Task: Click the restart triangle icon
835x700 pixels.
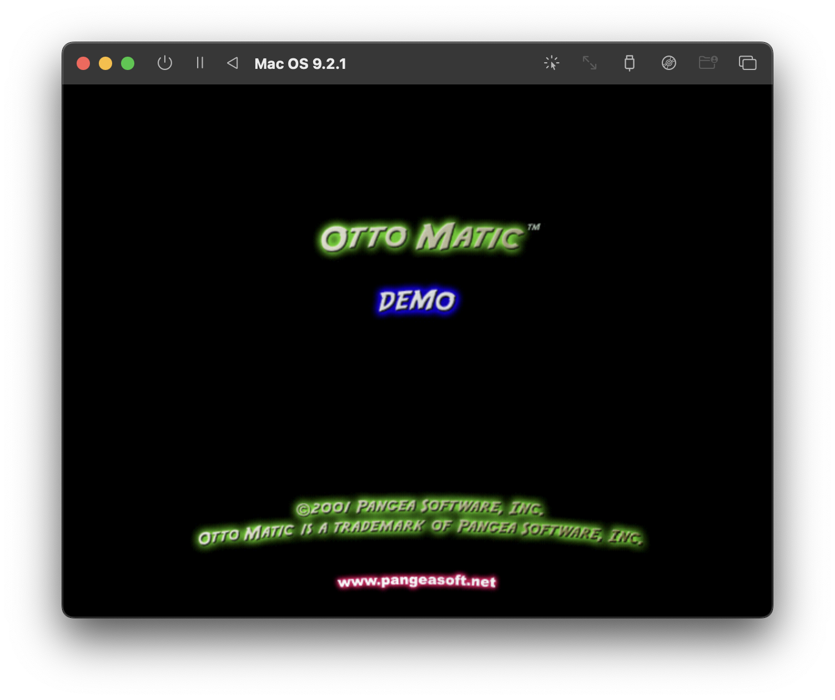Action: coord(233,63)
